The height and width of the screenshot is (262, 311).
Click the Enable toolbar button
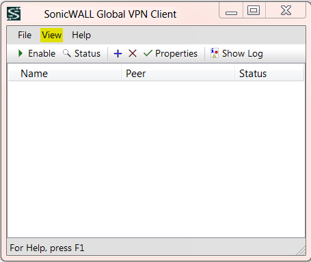pyautogui.click(x=36, y=54)
